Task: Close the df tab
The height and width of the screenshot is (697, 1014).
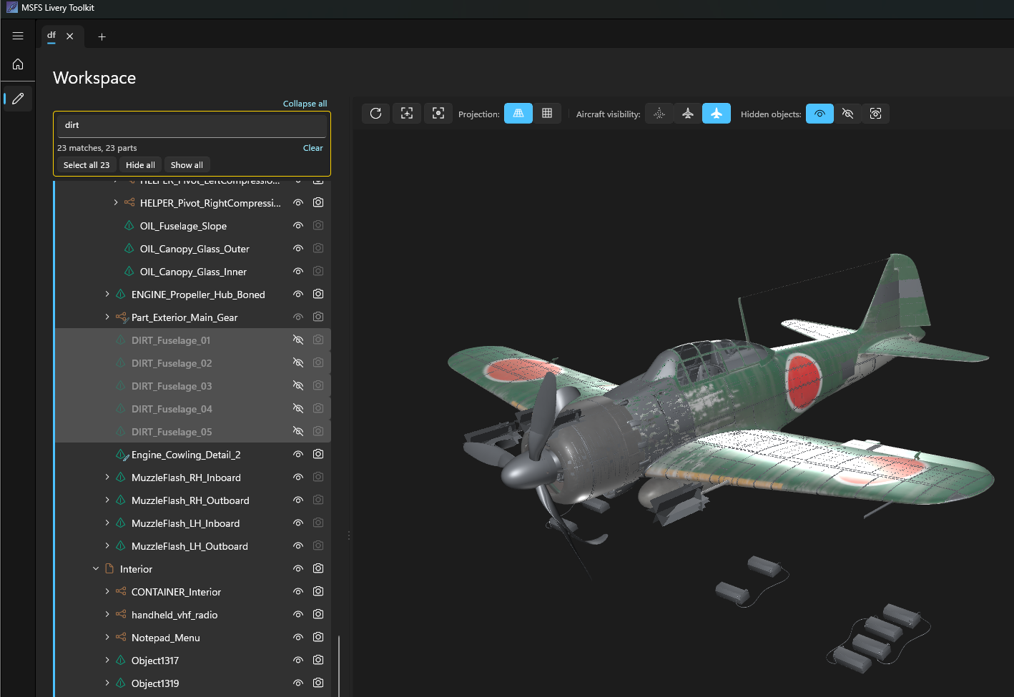Action: pos(70,36)
